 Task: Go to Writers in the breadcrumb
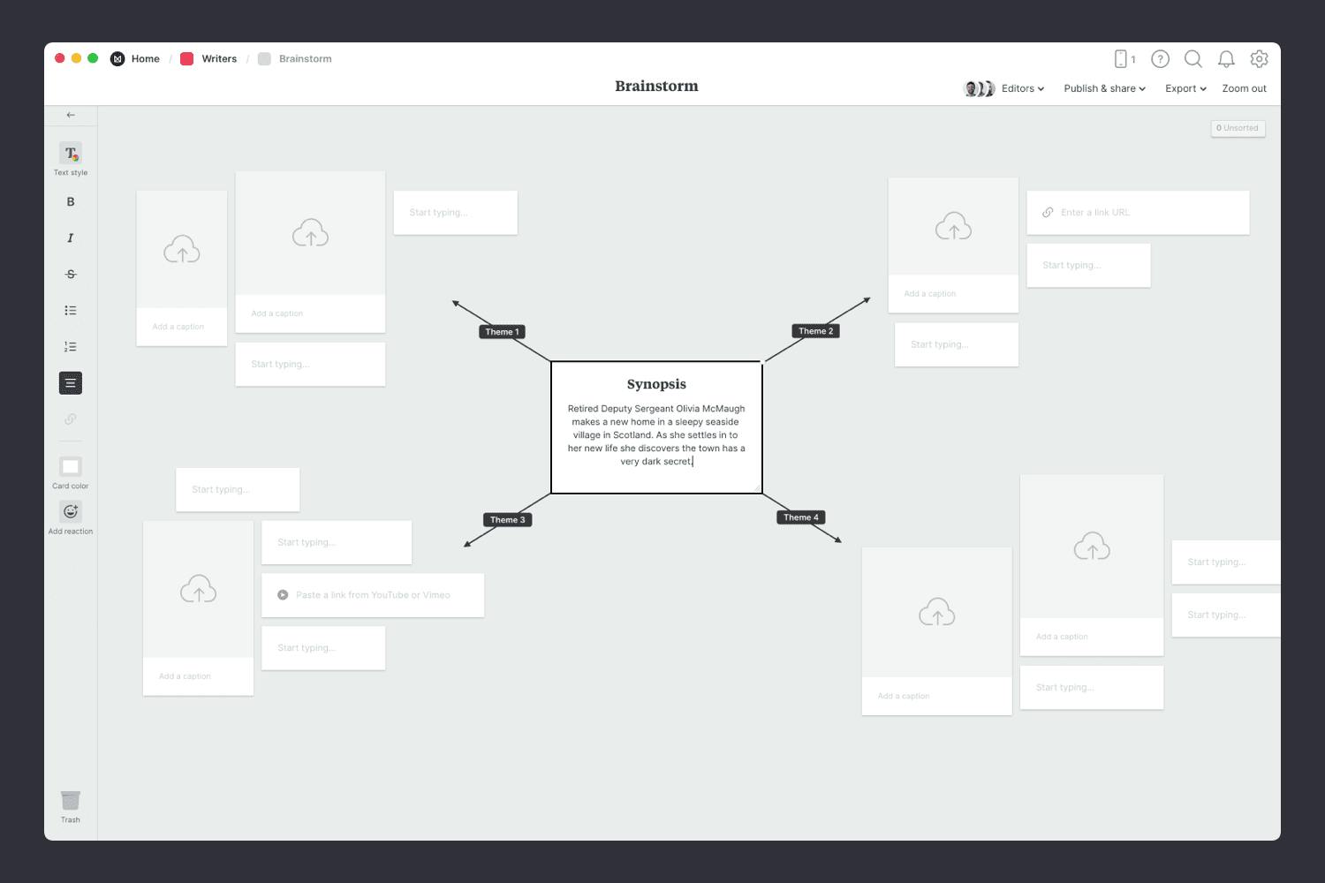[218, 59]
